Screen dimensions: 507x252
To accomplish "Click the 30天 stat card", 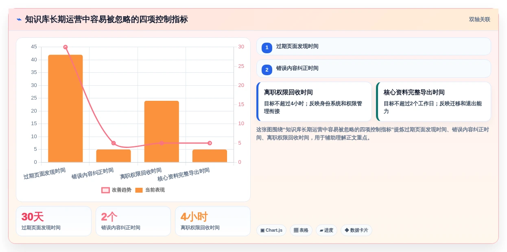I will [54, 221].
